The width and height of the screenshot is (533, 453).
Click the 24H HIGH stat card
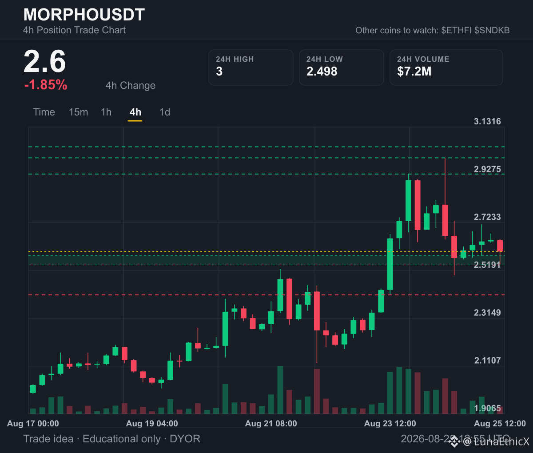[251, 68]
